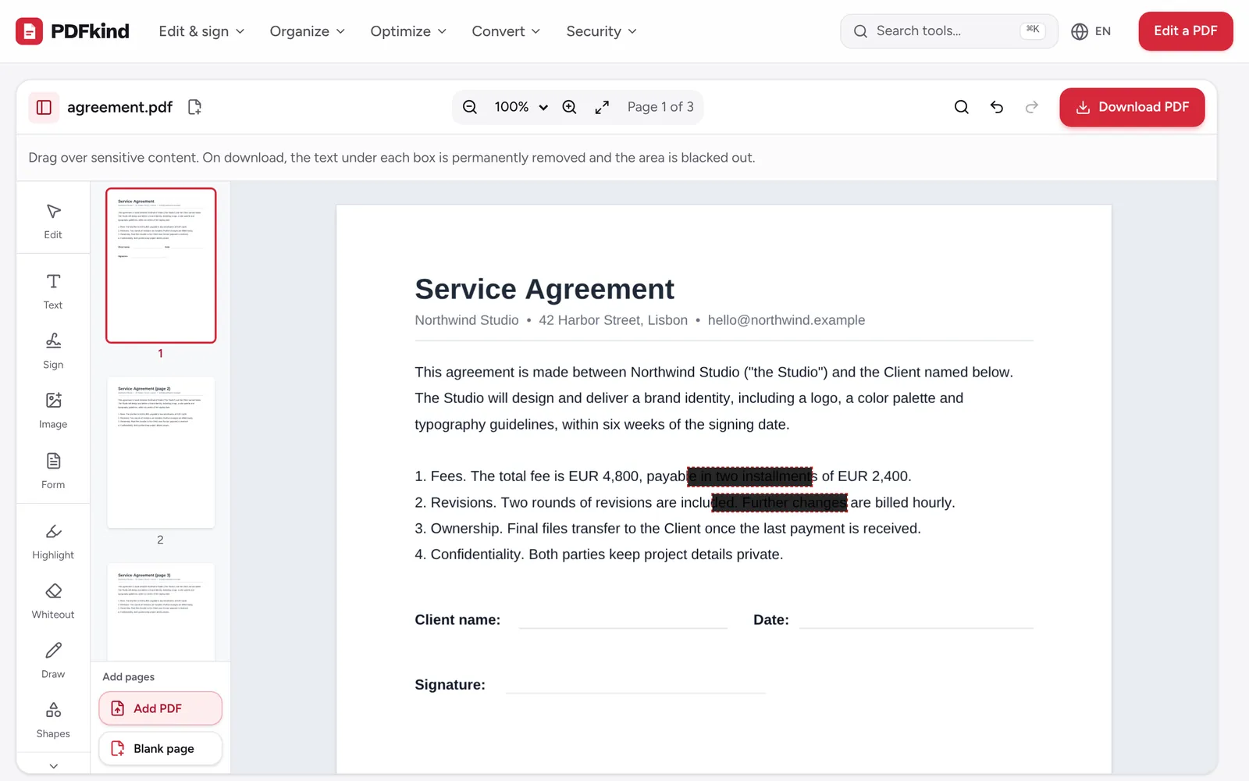Select the Text tool
The image size is (1249, 781).
click(x=53, y=291)
